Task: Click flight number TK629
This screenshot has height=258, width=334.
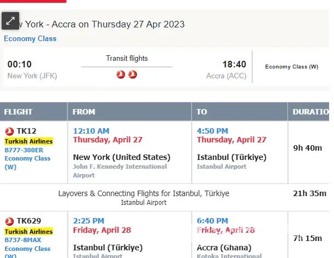Action: (28, 221)
